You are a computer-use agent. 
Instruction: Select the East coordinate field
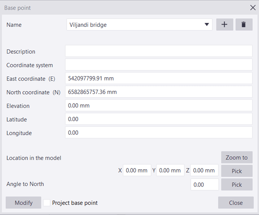coord(159,78)
